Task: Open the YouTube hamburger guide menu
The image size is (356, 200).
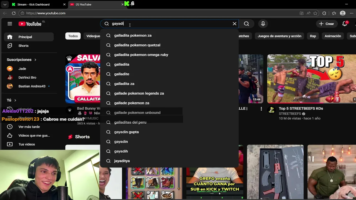Action: click(10, 24)
